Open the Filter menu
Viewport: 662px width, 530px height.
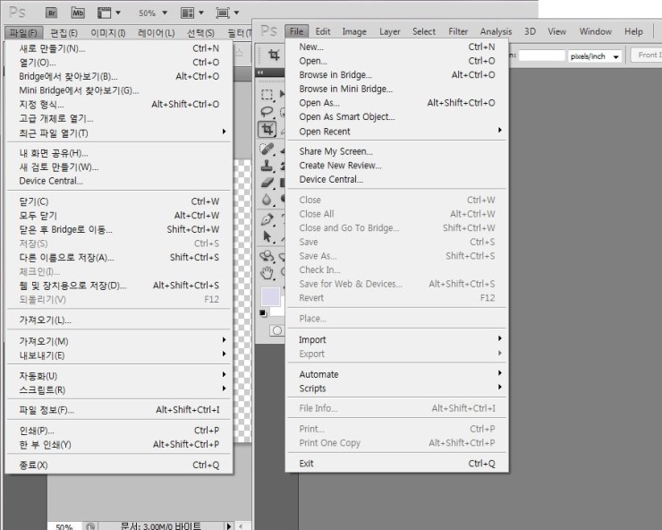[x=458, y=31]
